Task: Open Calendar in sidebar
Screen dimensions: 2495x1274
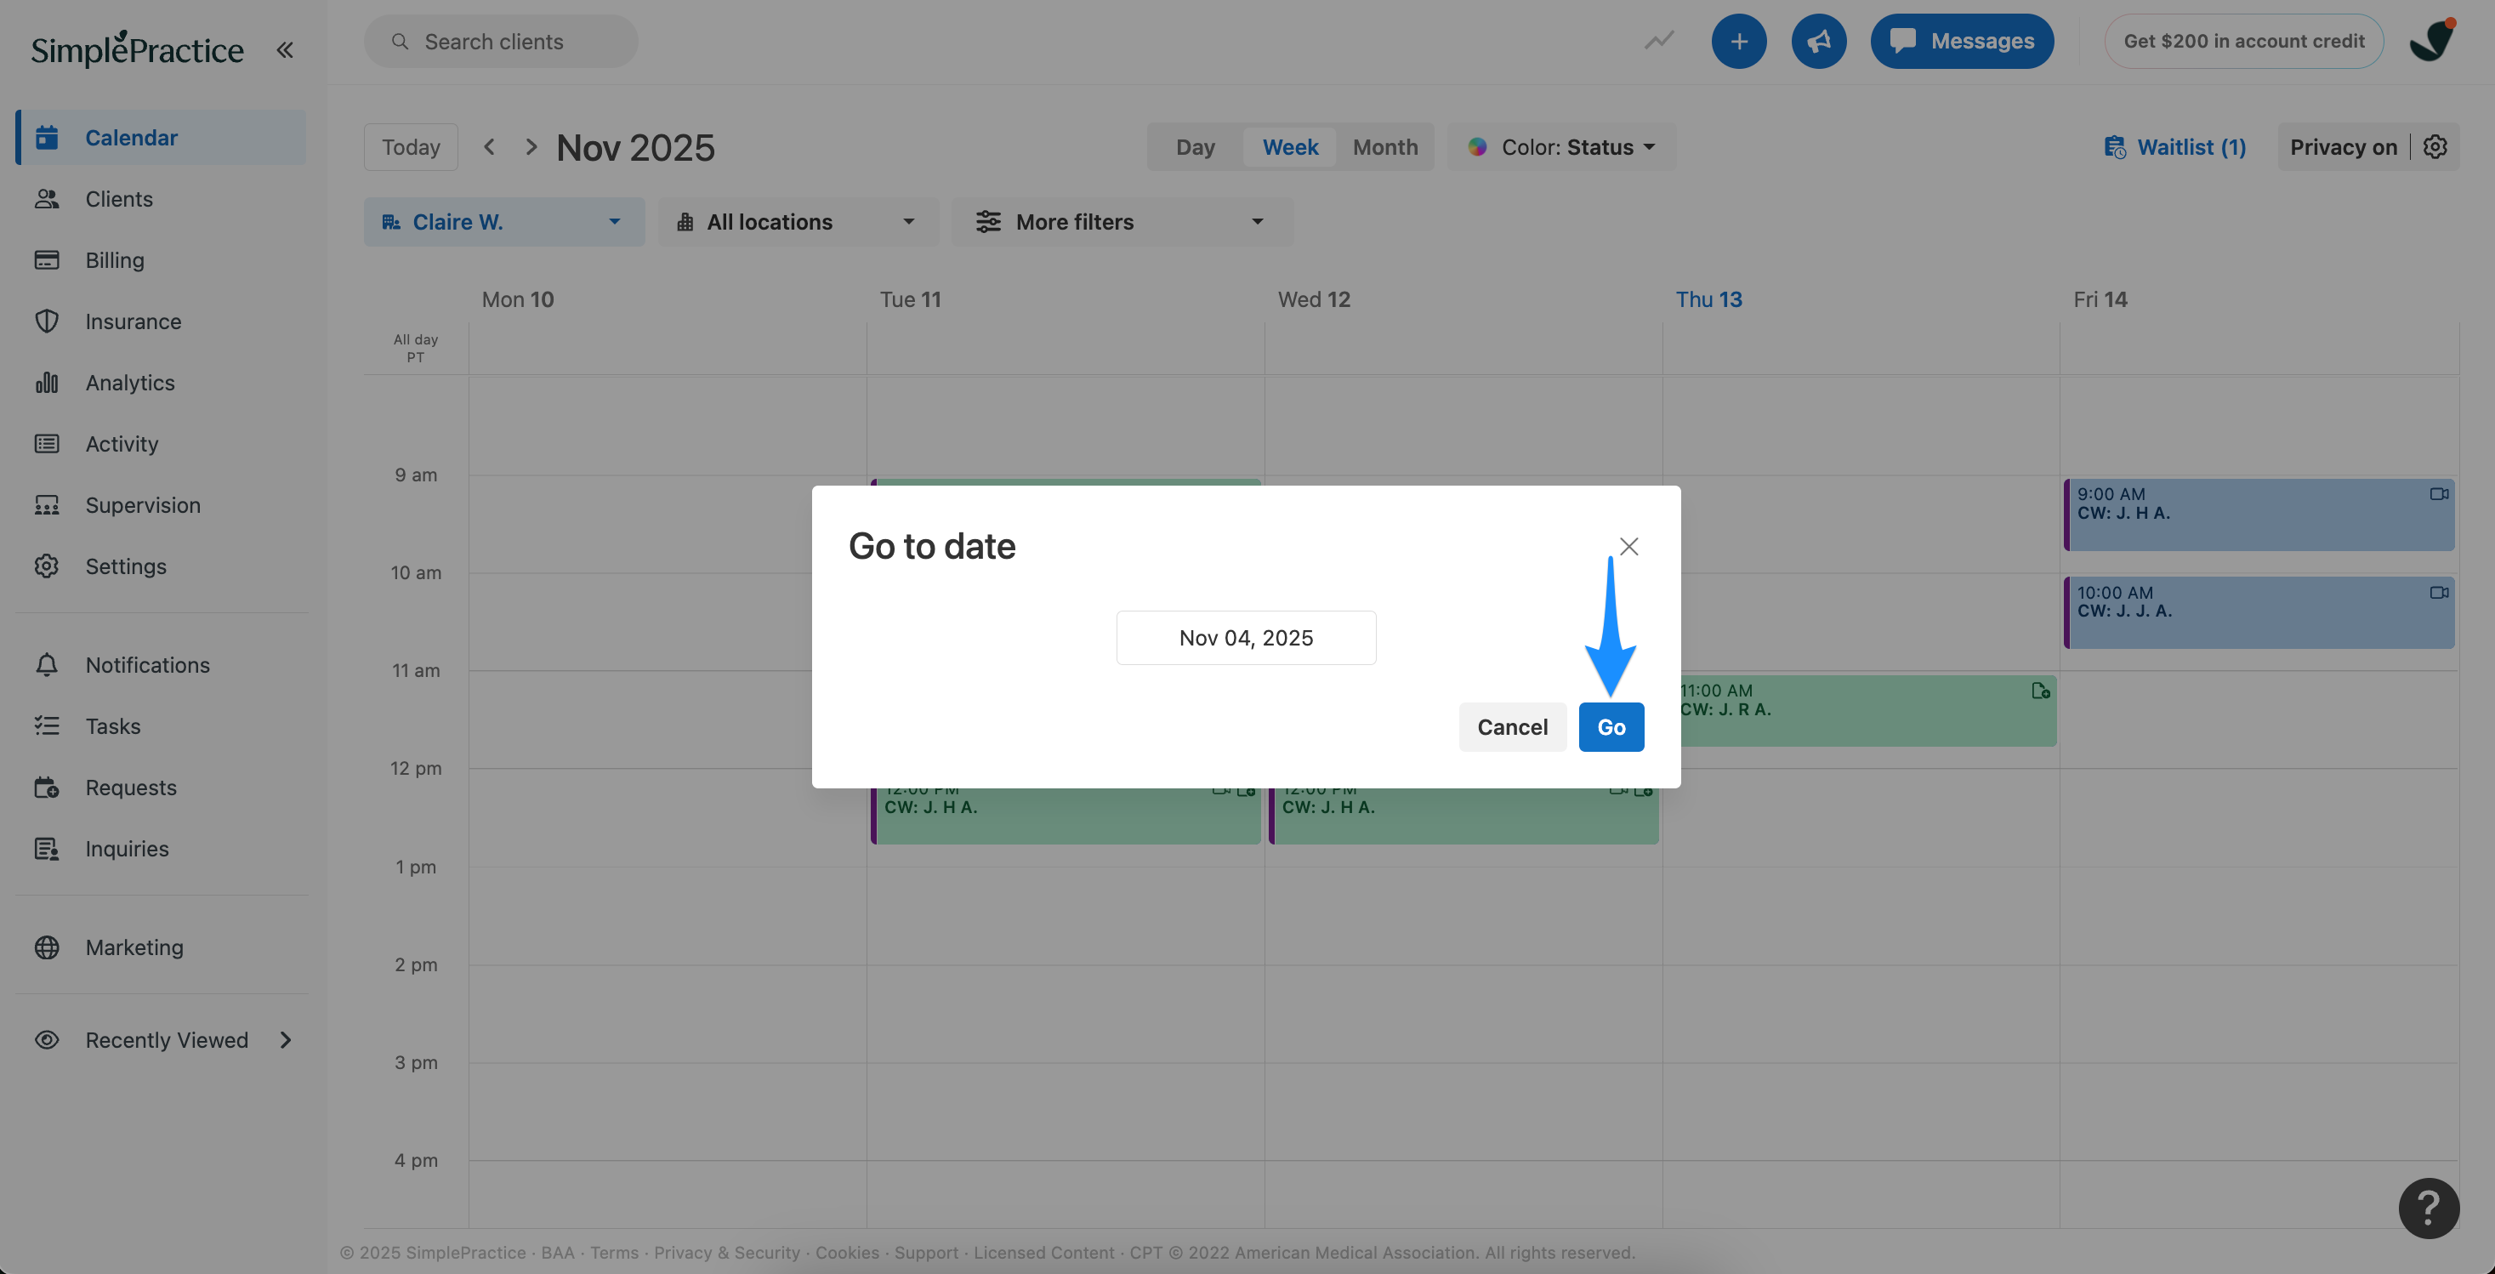Action: pyautogui.click(x=161, y=138)
